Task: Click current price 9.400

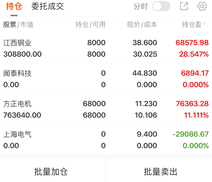Action: click(x=147, y=134)
